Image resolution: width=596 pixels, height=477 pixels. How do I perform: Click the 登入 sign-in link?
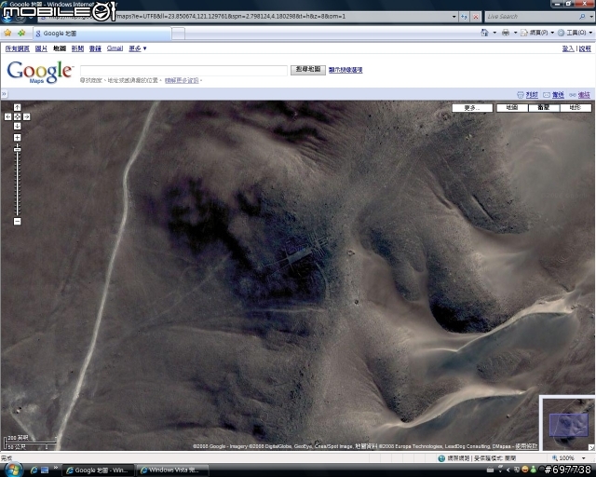point(568,48)
